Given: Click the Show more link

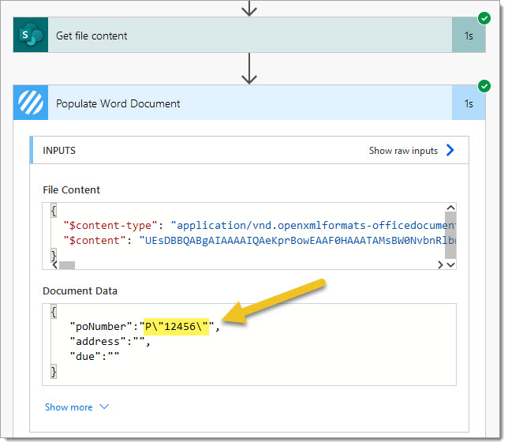Looking at the screenshot, I should (69, 407).
